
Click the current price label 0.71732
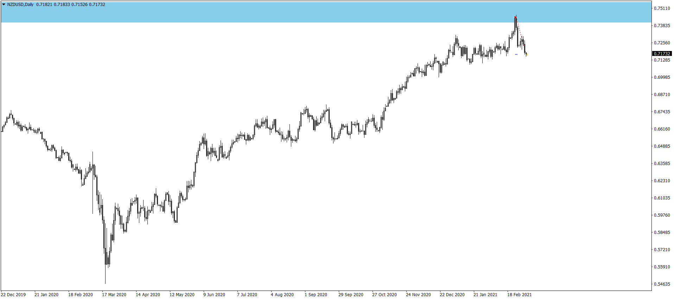click(x=662, y=53)
